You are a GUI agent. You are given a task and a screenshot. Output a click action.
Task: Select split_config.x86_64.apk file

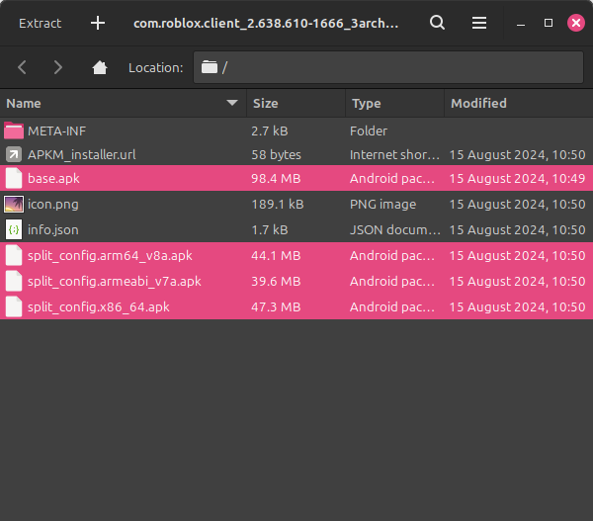[99, 306]
